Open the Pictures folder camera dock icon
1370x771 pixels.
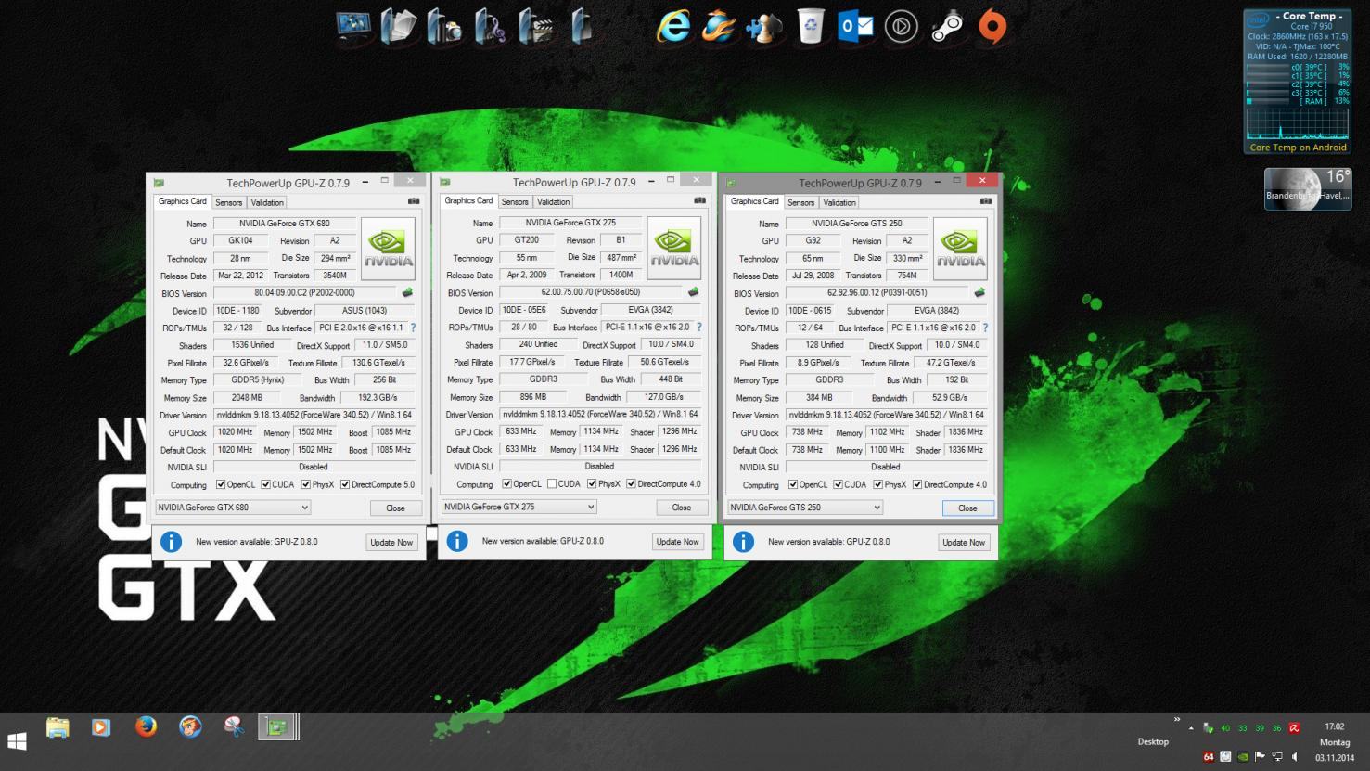click(x=444, y=27)
